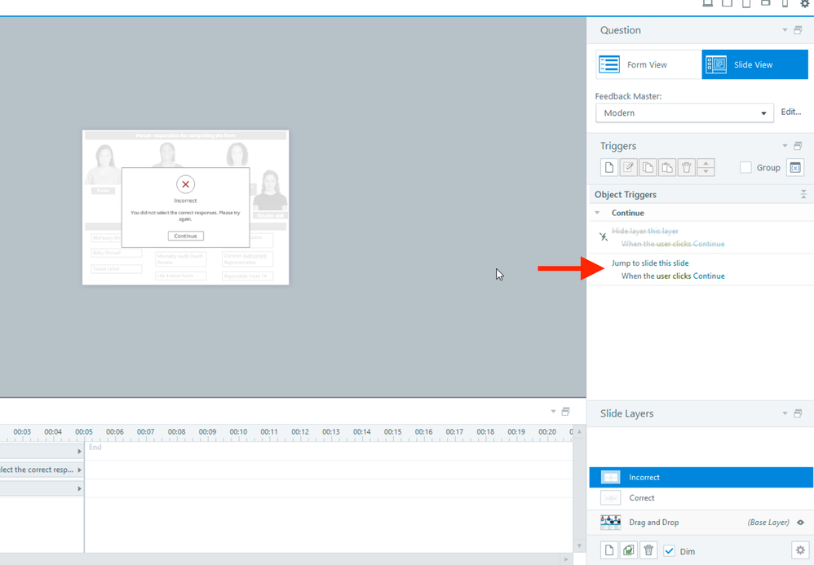Screen dimensions: 814x565
Task: Uncheck the Dim checkbox
Action: (x=669, y=551)
